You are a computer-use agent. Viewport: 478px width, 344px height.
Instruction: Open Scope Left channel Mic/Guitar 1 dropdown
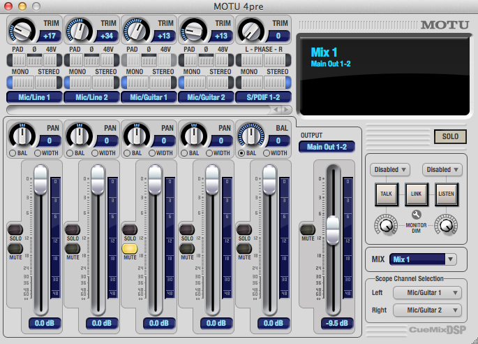coord(427,293)
